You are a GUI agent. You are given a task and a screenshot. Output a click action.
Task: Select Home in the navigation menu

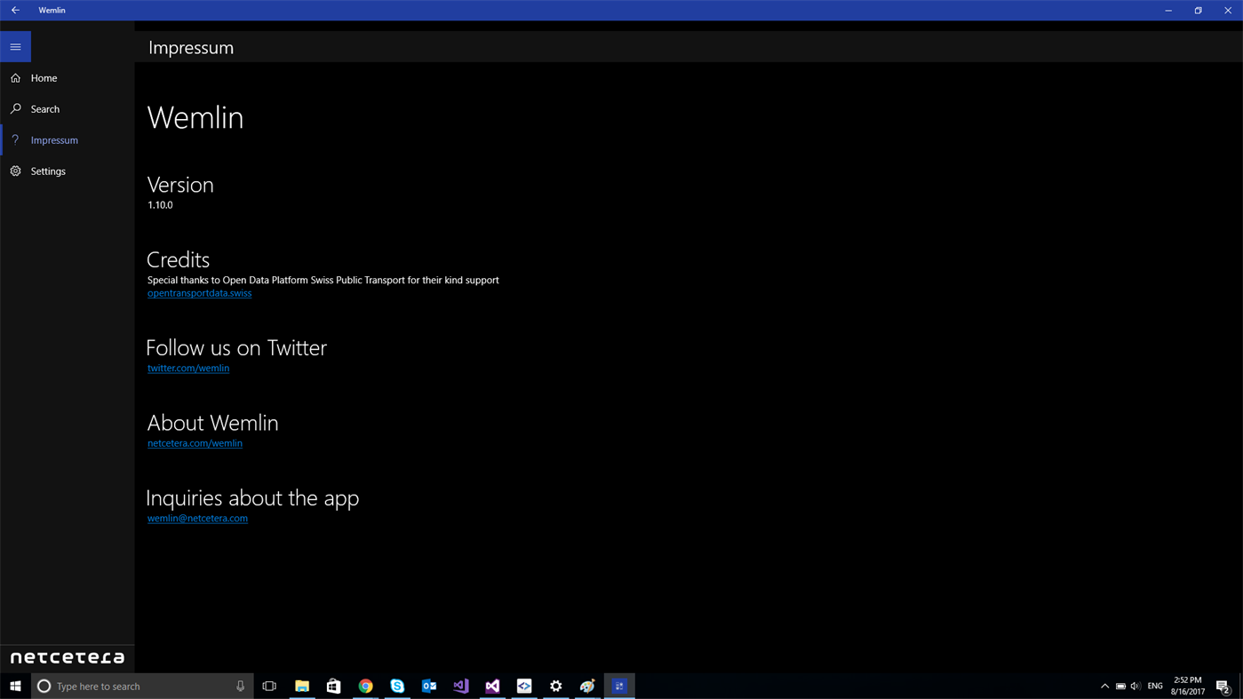click(x=44, y=77)
